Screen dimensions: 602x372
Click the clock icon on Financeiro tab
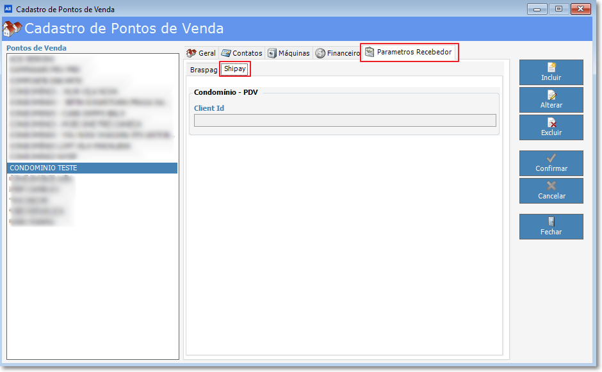point(320,53)
